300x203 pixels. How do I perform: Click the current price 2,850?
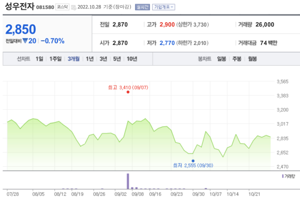[x=21, y=30]
